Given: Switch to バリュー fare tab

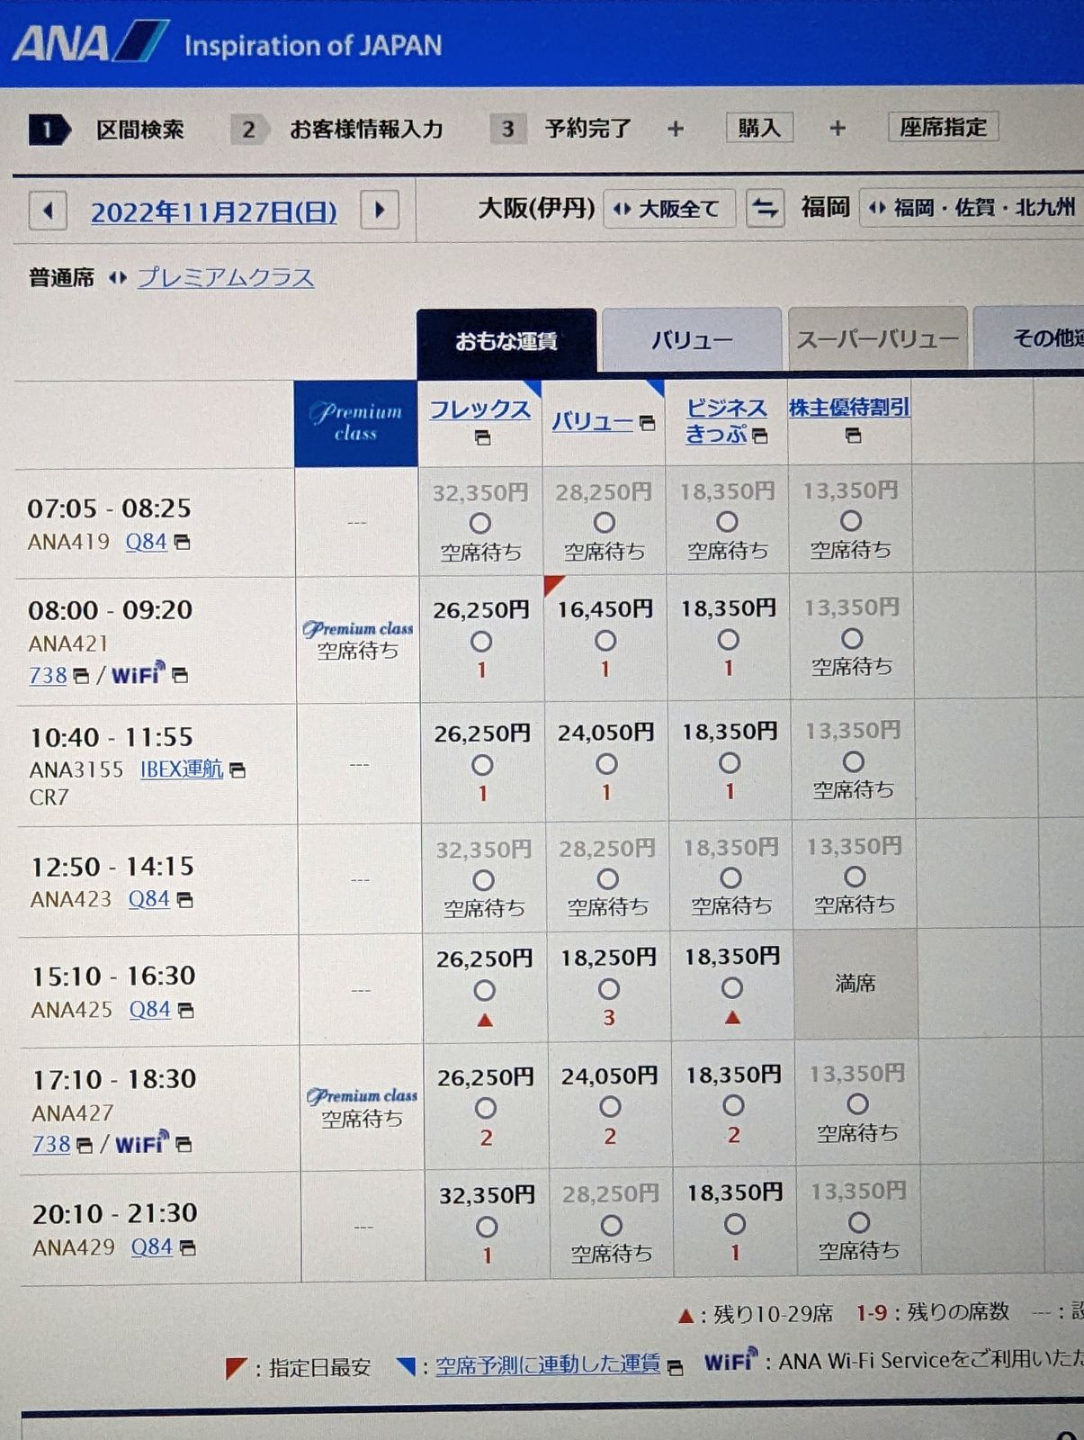Looking at the screenshot, I should pyautogui.click(x=691, y=340).
